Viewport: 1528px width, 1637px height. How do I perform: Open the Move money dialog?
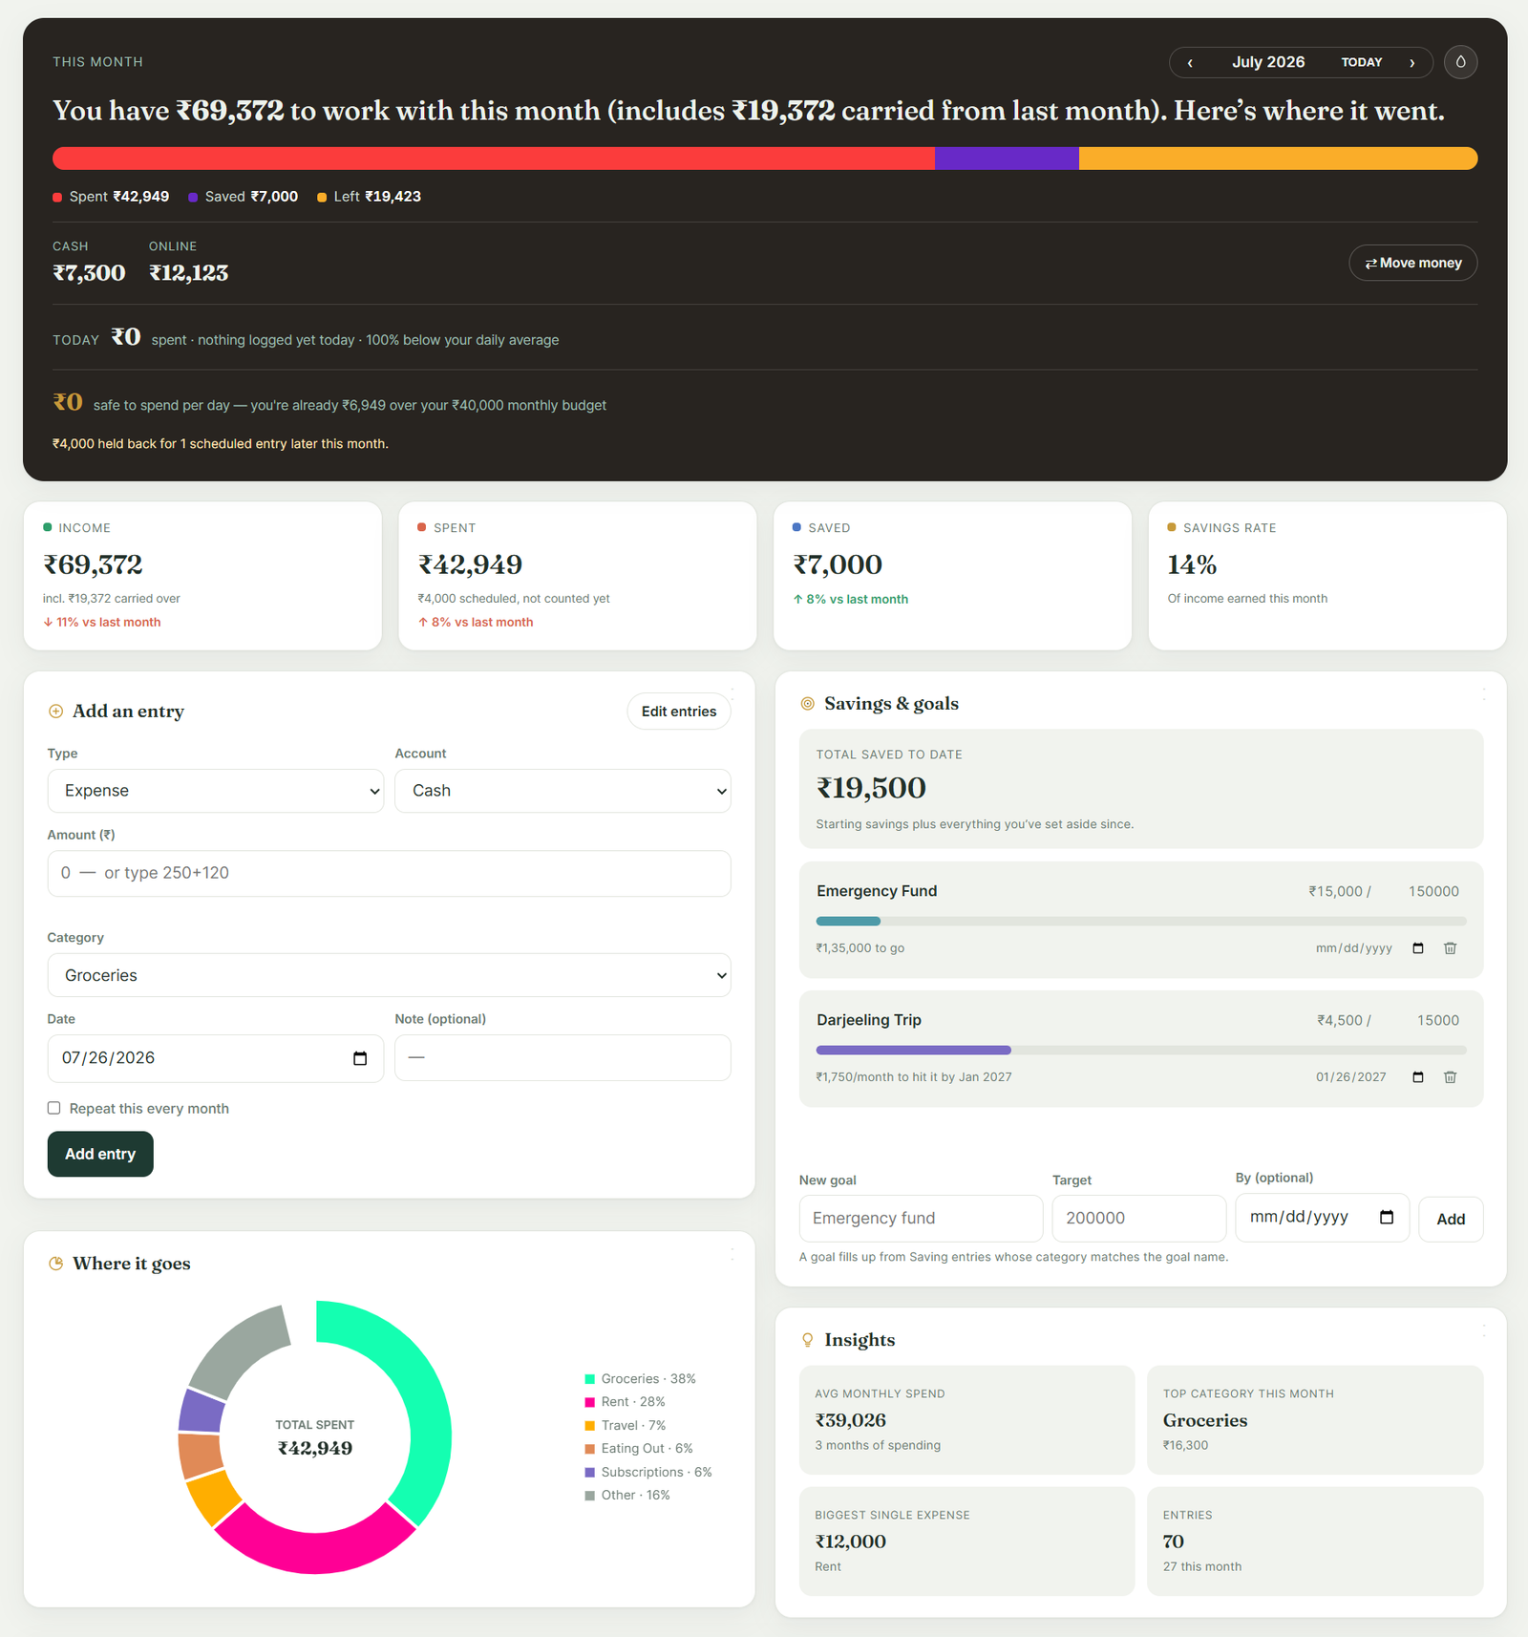point(1412,263)
